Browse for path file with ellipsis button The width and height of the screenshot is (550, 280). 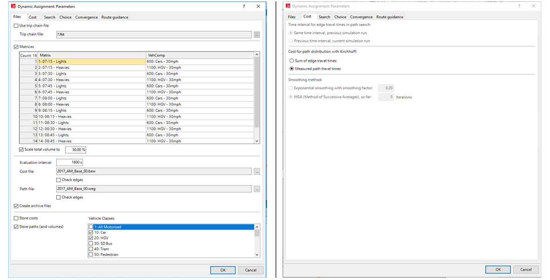[257, 189]
